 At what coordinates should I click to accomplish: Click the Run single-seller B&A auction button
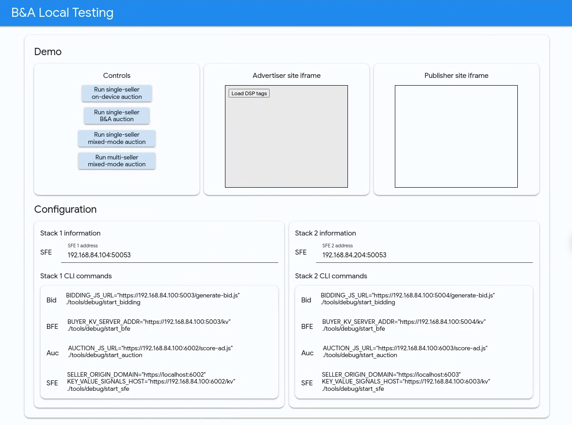117,116
